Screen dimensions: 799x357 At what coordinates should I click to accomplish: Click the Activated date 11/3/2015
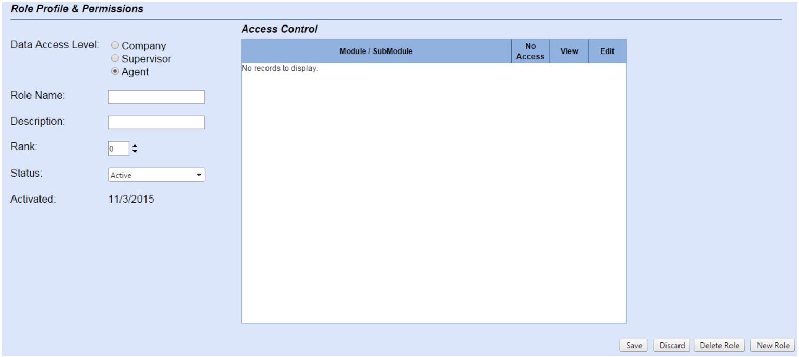pos(131,199)
